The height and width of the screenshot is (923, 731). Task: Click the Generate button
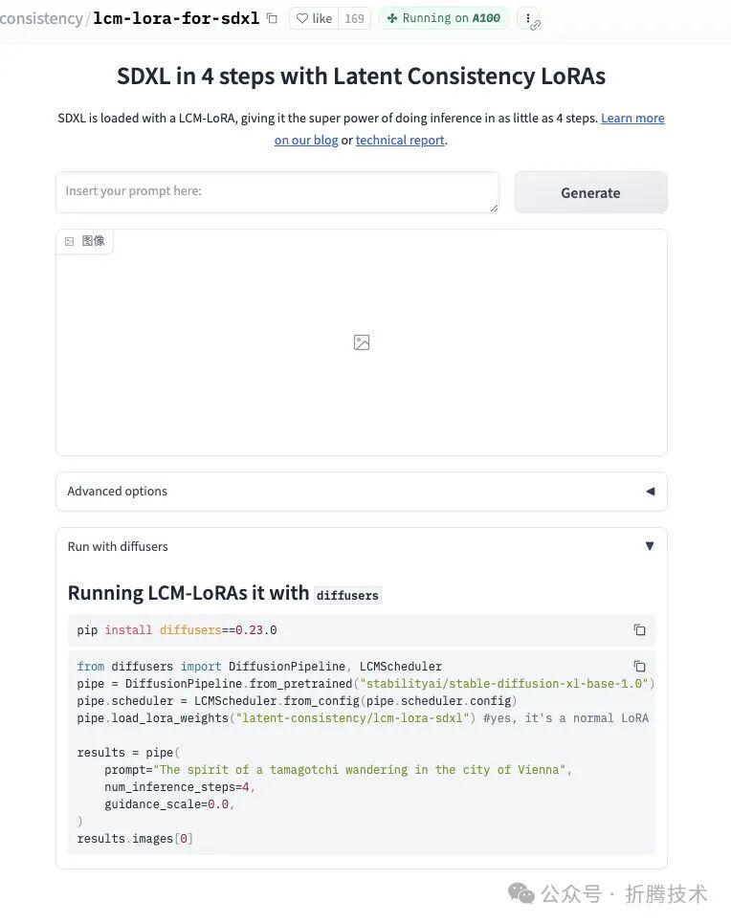coord(590,192)
